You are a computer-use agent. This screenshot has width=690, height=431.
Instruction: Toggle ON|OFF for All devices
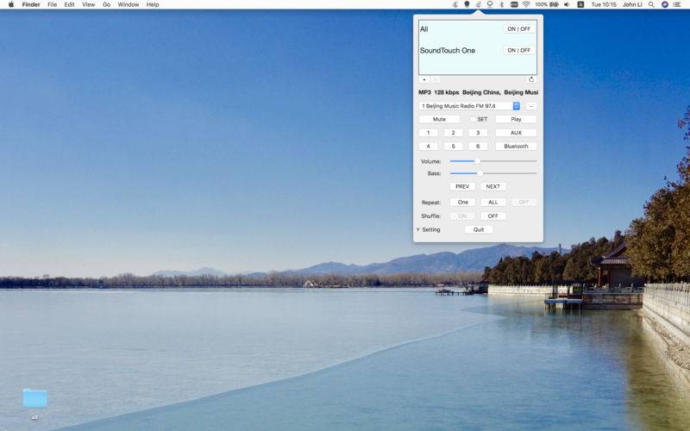519,28
